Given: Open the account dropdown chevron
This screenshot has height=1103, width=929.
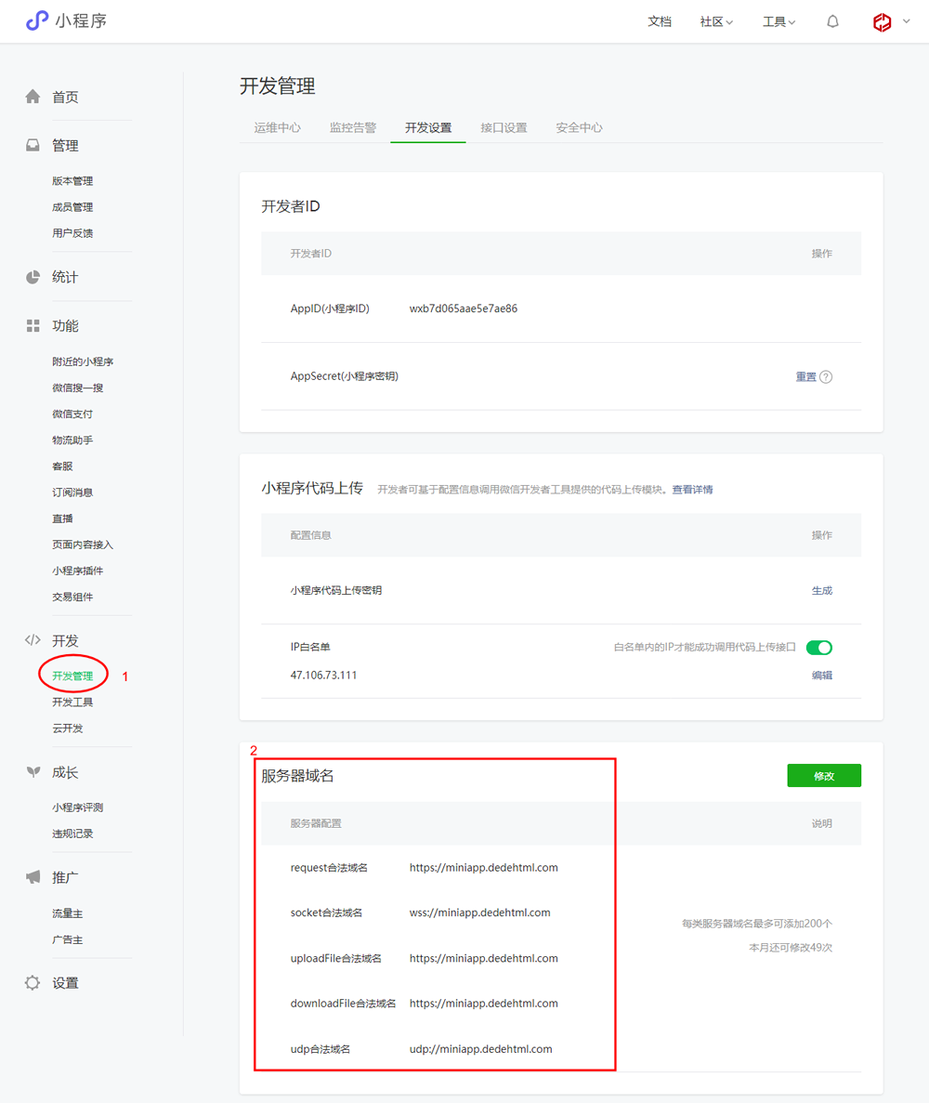Looking at the screenshot, I should [x=907, y=21].
